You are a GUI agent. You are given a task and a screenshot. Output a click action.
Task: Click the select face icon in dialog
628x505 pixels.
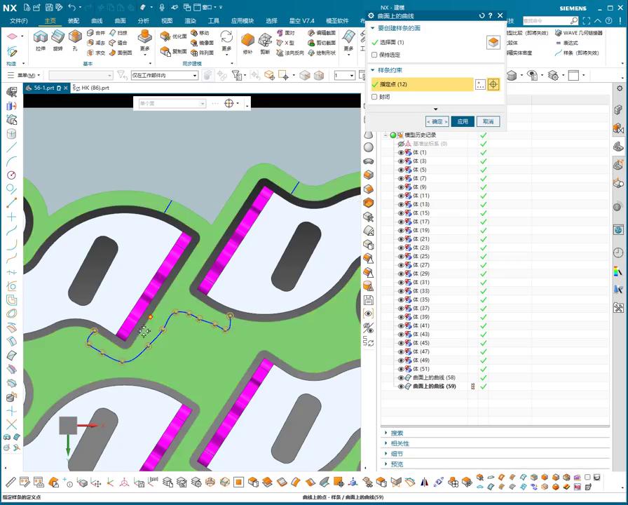click(493, 43)
